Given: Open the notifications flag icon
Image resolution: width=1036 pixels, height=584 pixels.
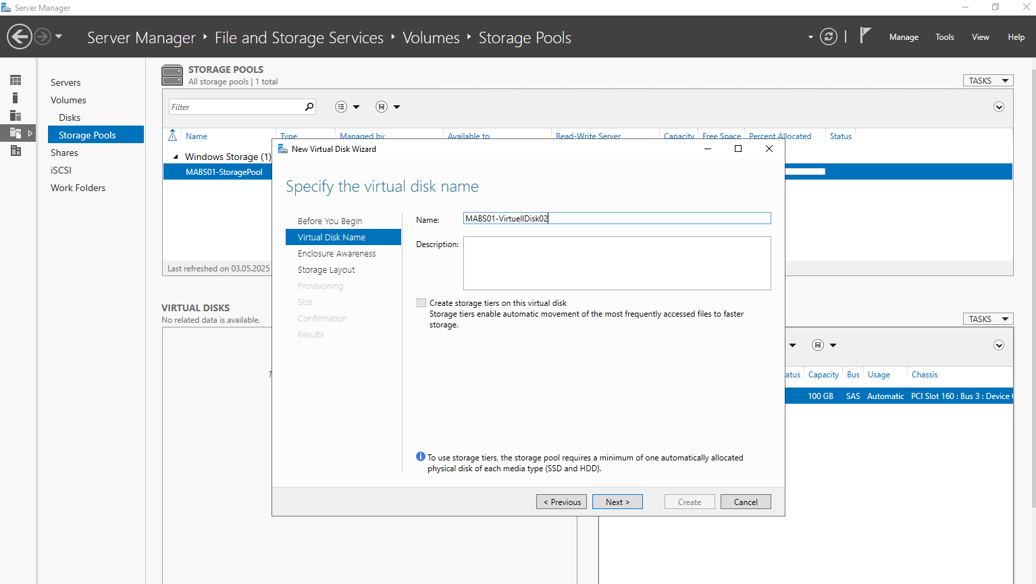Looking at the screenshot, I should pyautogui.click(x=865, y=35).
